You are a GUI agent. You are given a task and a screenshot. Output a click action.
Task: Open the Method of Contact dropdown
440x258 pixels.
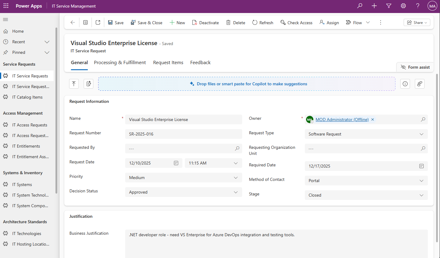coord(366,181)
